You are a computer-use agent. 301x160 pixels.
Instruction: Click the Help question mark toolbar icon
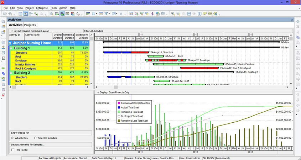(210, 14)
